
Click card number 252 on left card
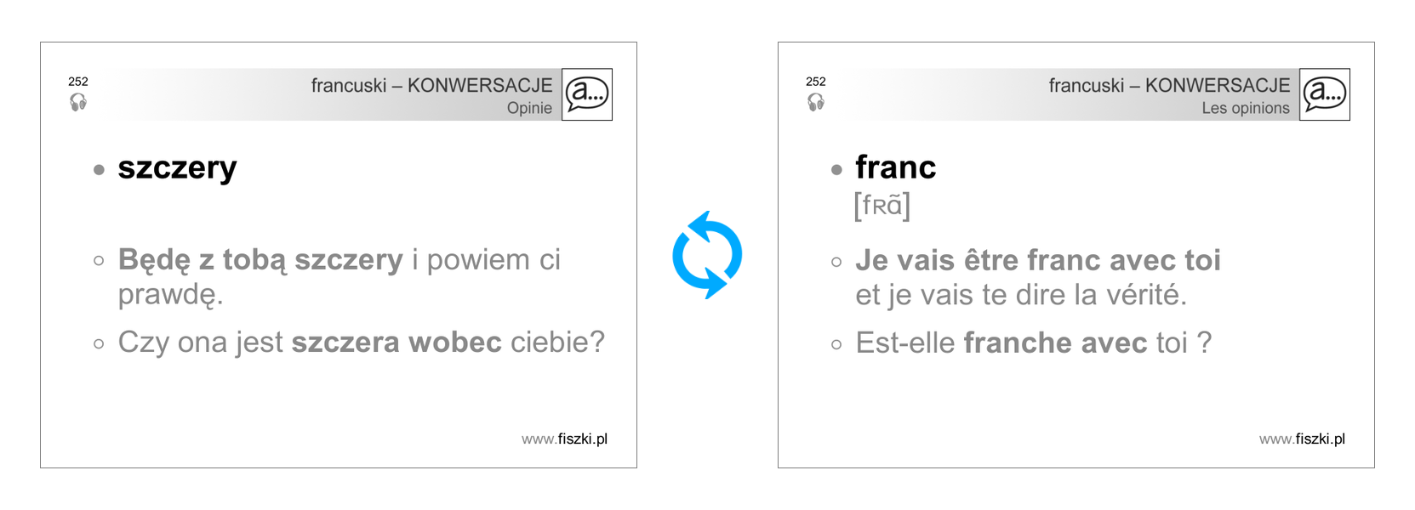[x=78, y=82]
